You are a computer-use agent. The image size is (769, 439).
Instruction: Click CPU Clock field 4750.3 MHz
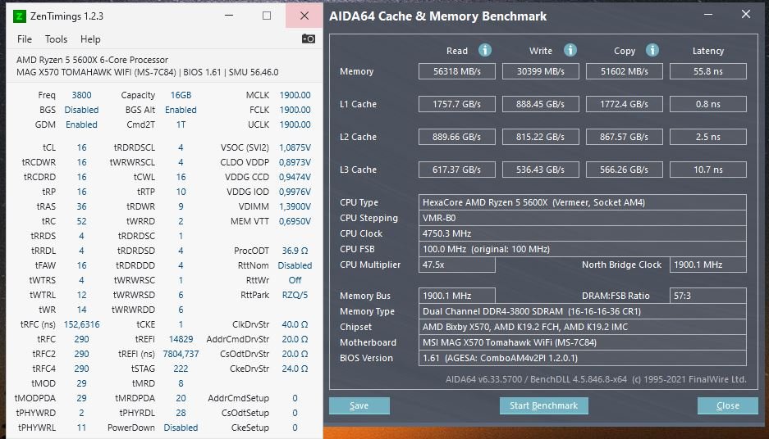tap(583, 233)
